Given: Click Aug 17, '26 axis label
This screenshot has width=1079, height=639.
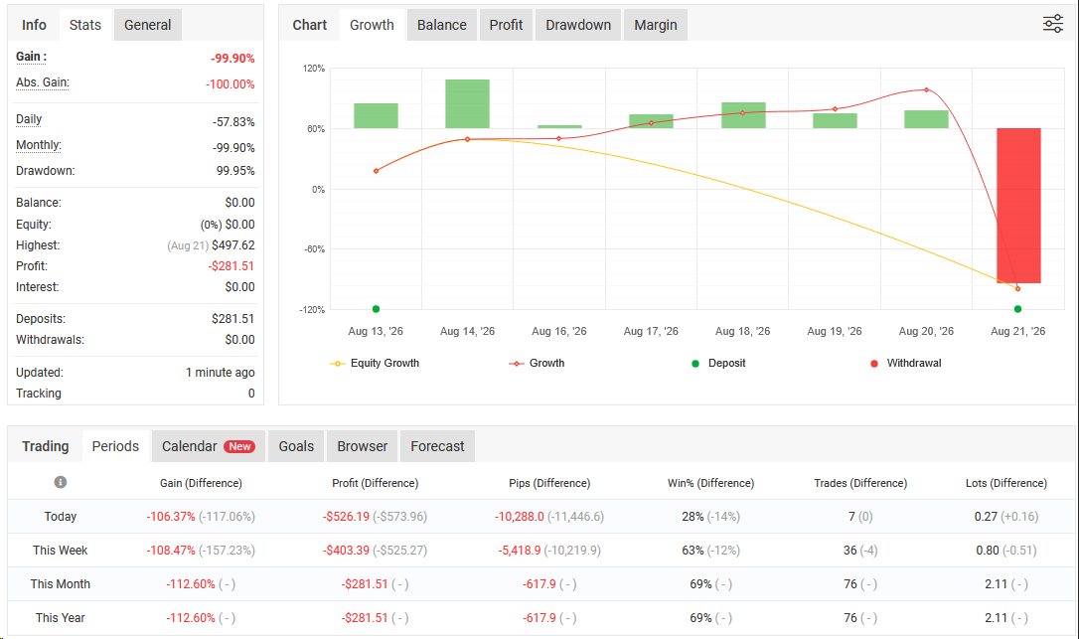Looking at the screenshot, I should (x=651, y=331).
